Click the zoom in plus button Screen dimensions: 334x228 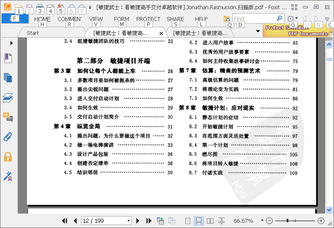pos(321,221)
